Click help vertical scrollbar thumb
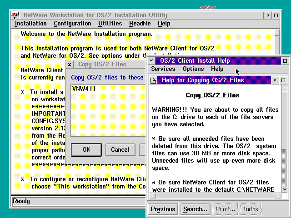Viewport: 291px width, 218px height. click(285, 120)
